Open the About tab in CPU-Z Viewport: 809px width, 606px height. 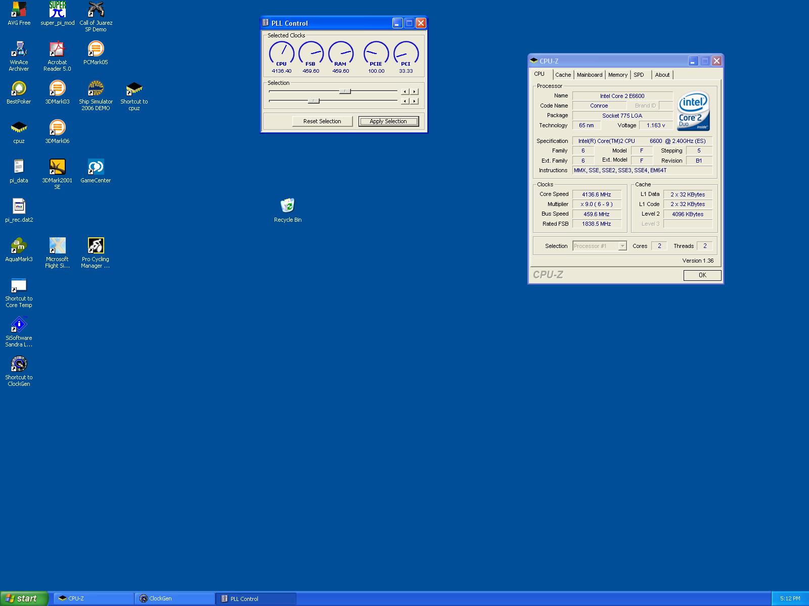coord(662,75)
